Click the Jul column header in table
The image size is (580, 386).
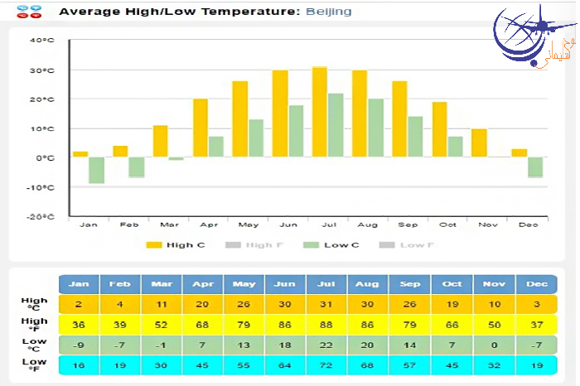pos(326,284)
